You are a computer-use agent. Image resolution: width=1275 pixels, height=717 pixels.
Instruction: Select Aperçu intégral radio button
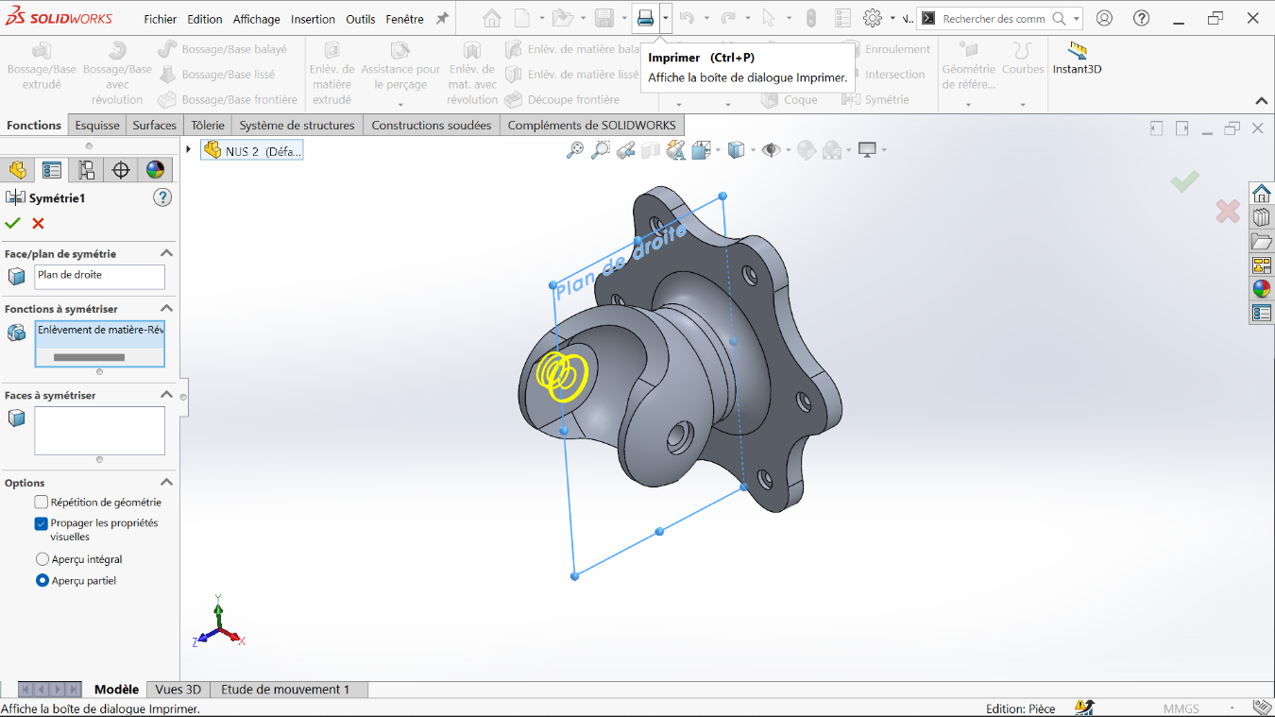click(x=42, y=559)
